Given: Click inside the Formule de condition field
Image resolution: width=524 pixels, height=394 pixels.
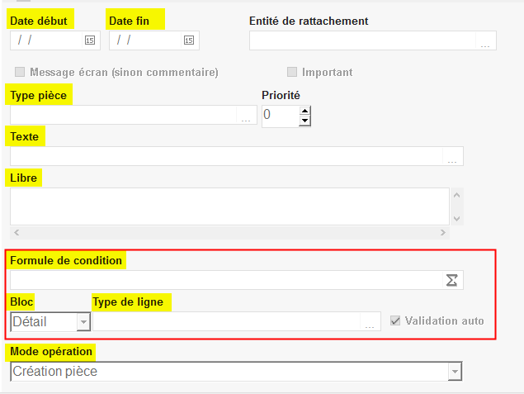Looking at the screenshot, I should click(x=223, y=281).
